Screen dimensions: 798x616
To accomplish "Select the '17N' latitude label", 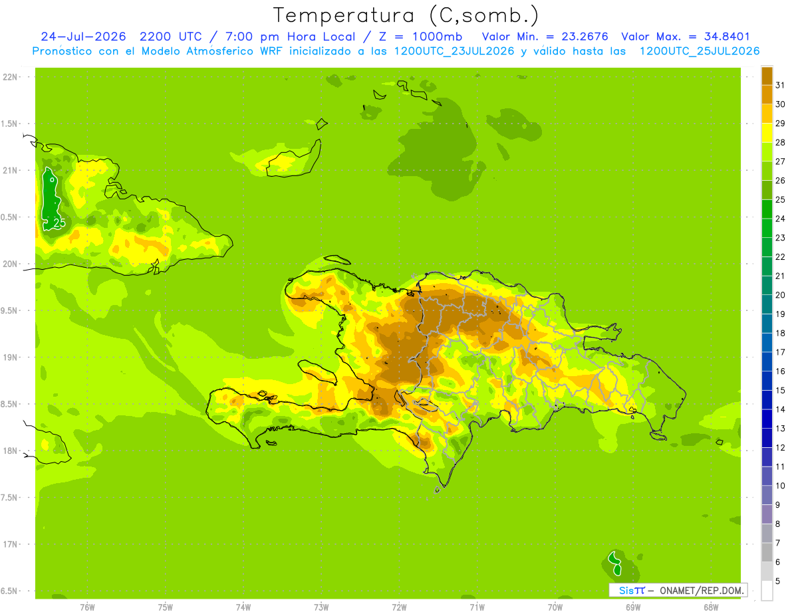I will pos(9,544).
